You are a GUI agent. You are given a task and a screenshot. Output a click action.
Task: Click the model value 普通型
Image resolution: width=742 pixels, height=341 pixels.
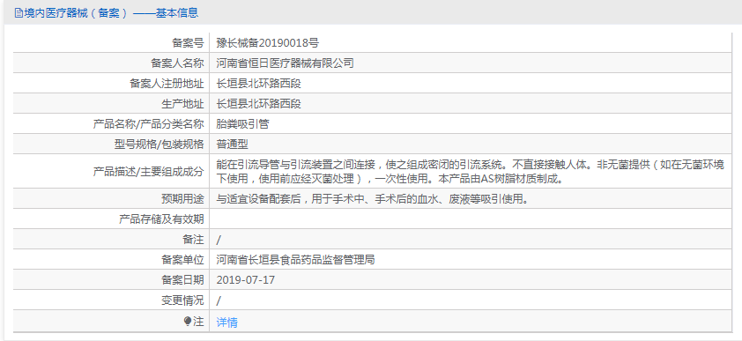pyautogui.click(x=233, y=145)
